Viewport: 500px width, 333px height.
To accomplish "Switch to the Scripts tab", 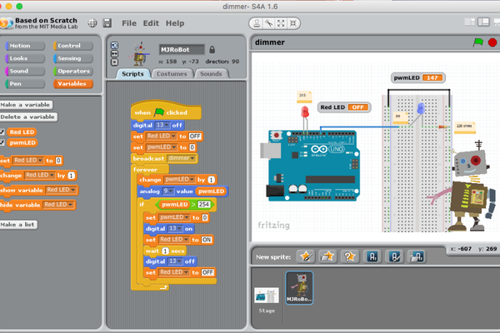I will [x=132, y=73].
